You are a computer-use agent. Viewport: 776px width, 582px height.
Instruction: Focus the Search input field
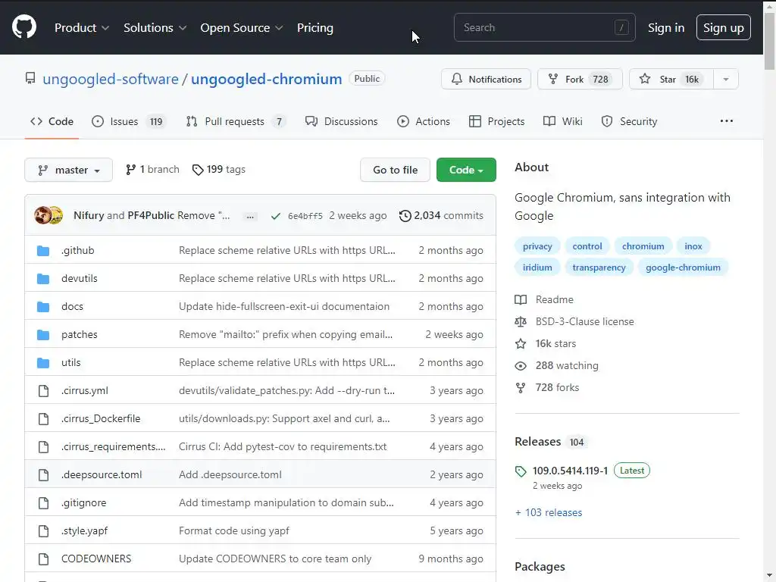click(x=544, y=27)
